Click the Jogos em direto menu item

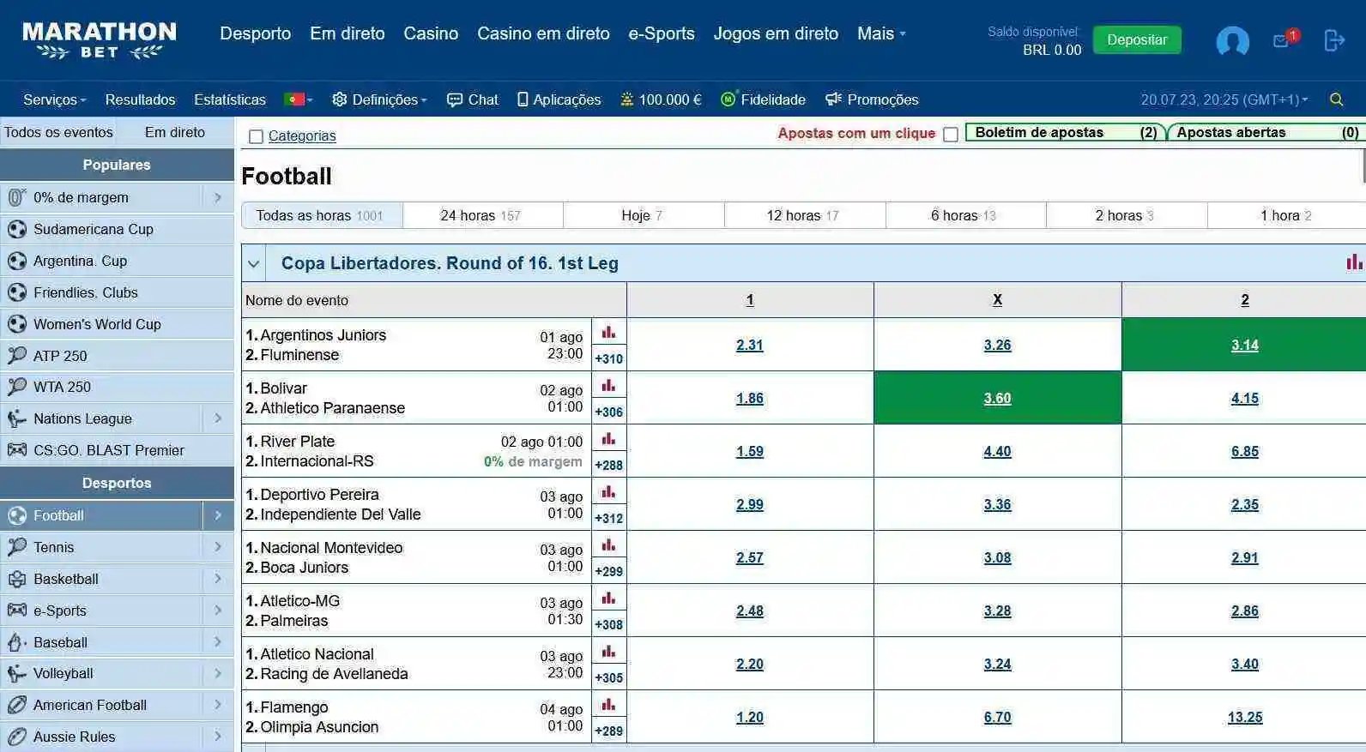tap(776, 33)
